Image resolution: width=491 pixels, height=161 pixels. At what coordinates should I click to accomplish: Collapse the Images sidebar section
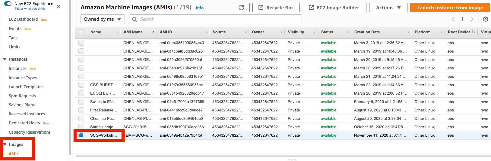(x=5, y=144)
